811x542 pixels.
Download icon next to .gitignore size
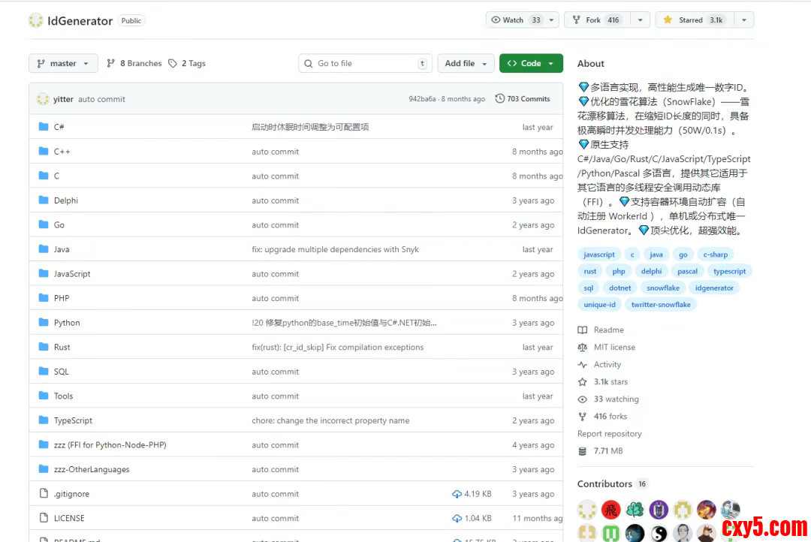point(457,494)
